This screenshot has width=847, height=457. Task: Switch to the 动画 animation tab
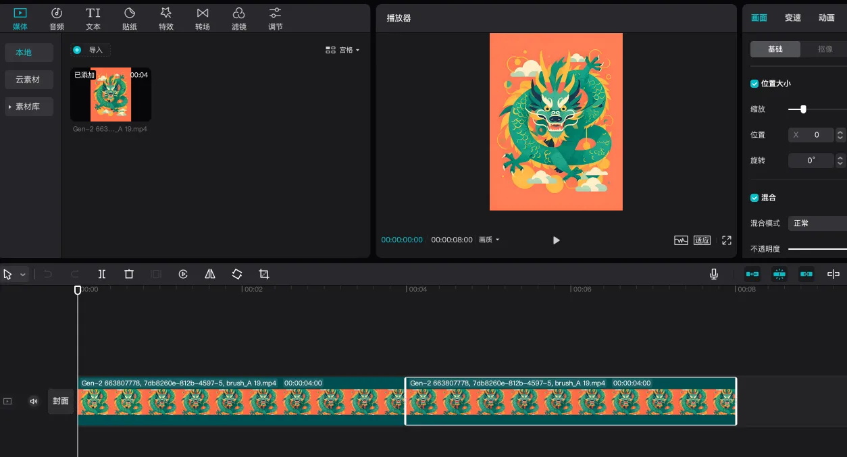click(x=827, y=18)
